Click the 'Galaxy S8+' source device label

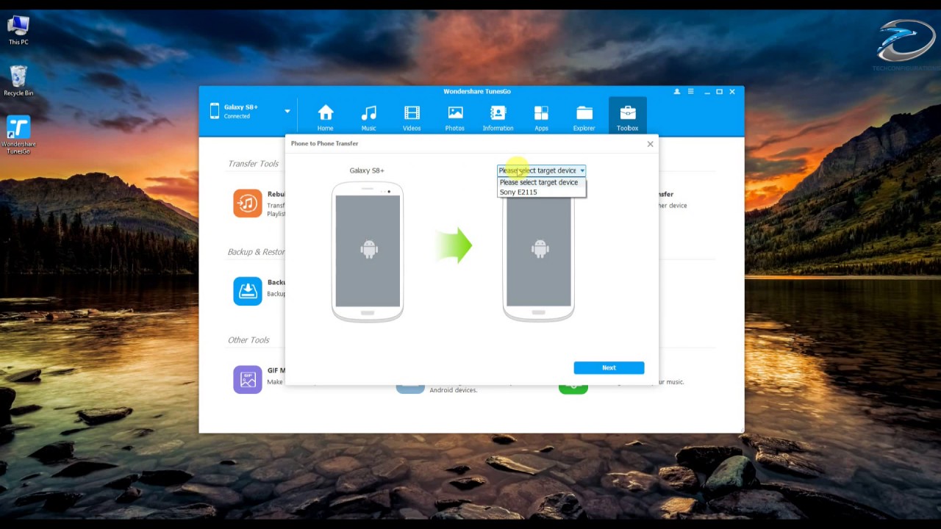[x=367, y=170]
